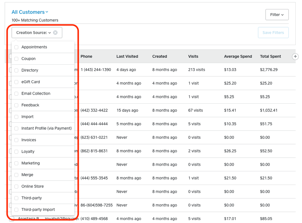Open the Filter dropdown button
This screenshot has width=302, height=223.
click(x=277, y=15)
